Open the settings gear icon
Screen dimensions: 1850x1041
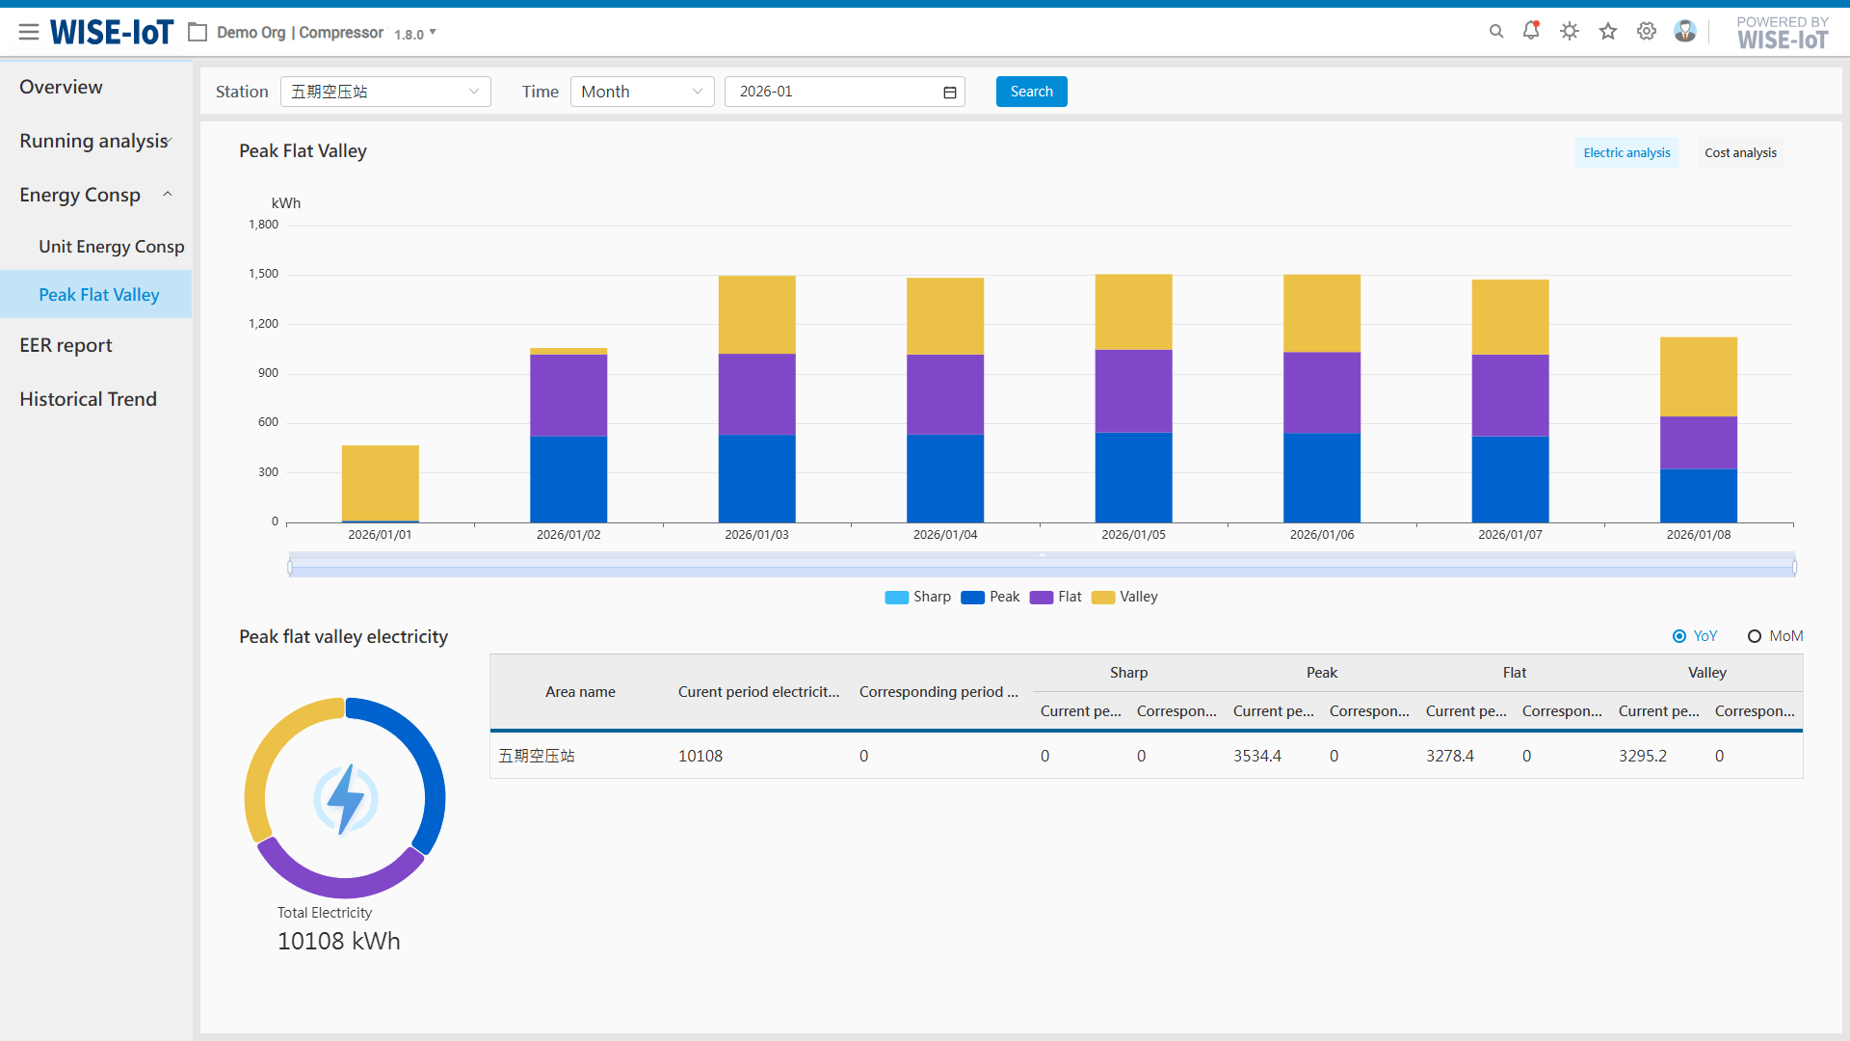(x=1647, y=32)
